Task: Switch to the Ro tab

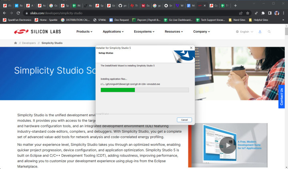Action: tap(19, 6)
